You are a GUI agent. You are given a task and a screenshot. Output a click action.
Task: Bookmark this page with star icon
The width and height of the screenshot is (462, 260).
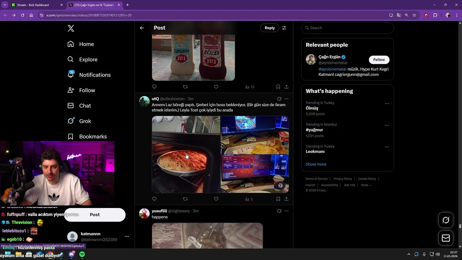pyautogui.click(x=414, y=15)
